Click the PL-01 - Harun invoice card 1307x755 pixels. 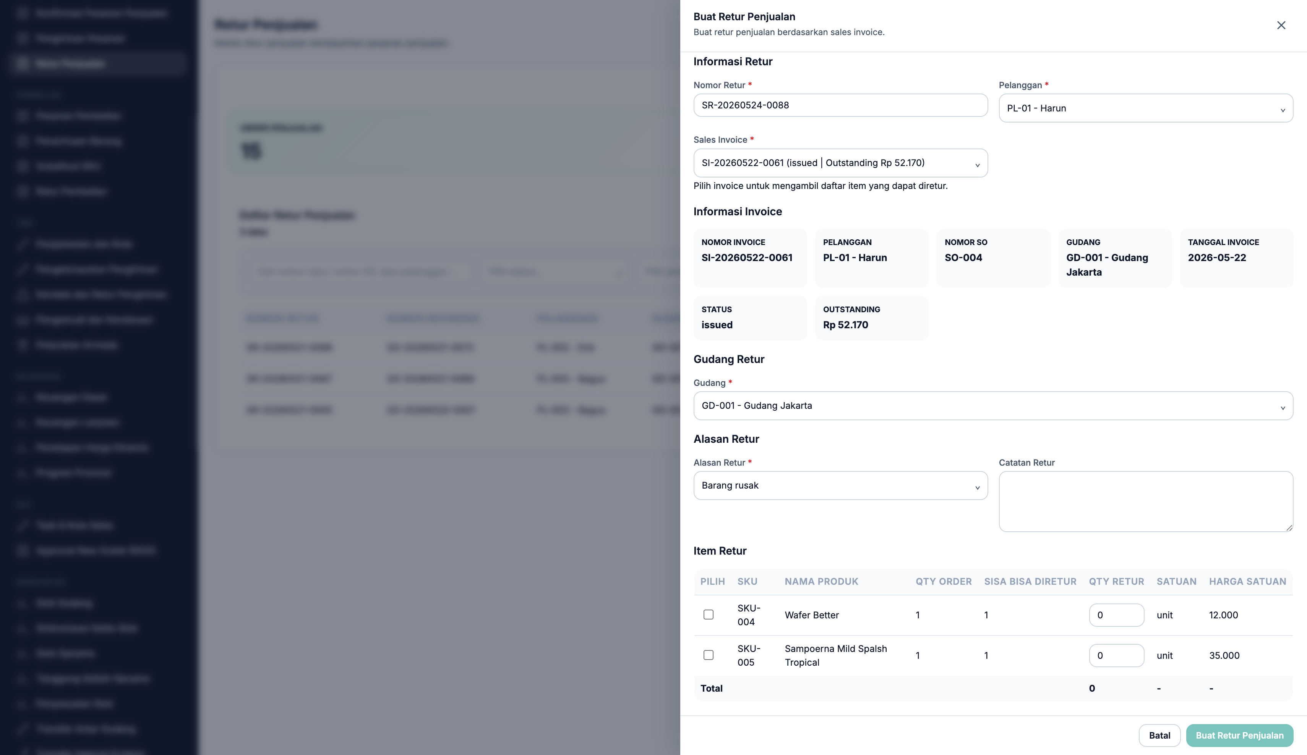[x=871, y=258]
